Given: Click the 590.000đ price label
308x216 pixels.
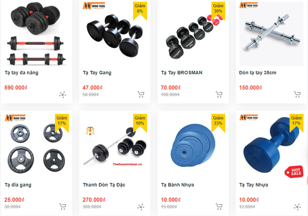Looking at the screenshot, I should [16, 88].
